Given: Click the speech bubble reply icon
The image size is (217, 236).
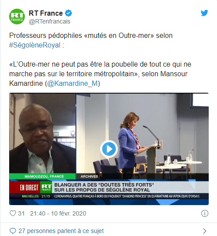Looking at the screenshot, I should pos(13,231).
